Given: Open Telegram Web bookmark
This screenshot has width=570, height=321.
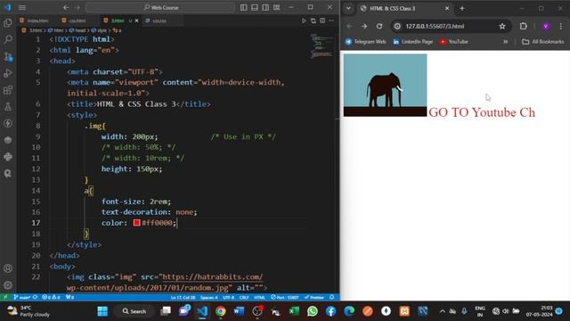Looking at the screenshot, I should [365, 42].
